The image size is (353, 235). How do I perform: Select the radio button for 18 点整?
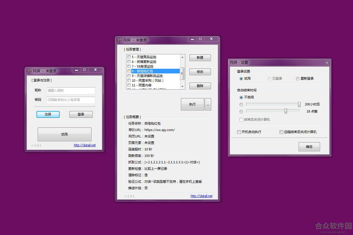click(241, 111)
